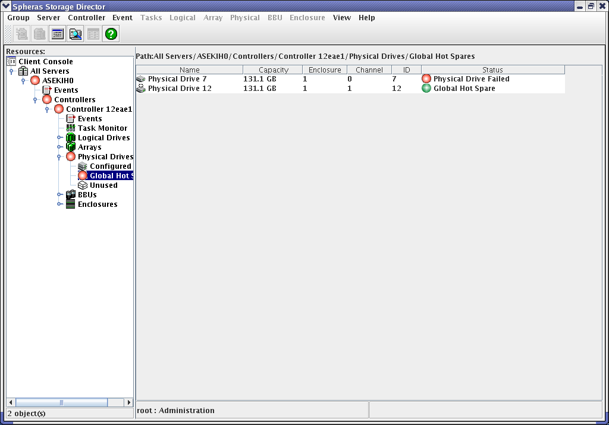Click the resources panel horizontal scrollbar right arrow
Image resolution: width=609 pixels, height=425 pixels.
pyautogui.click(x=128, y=402)
